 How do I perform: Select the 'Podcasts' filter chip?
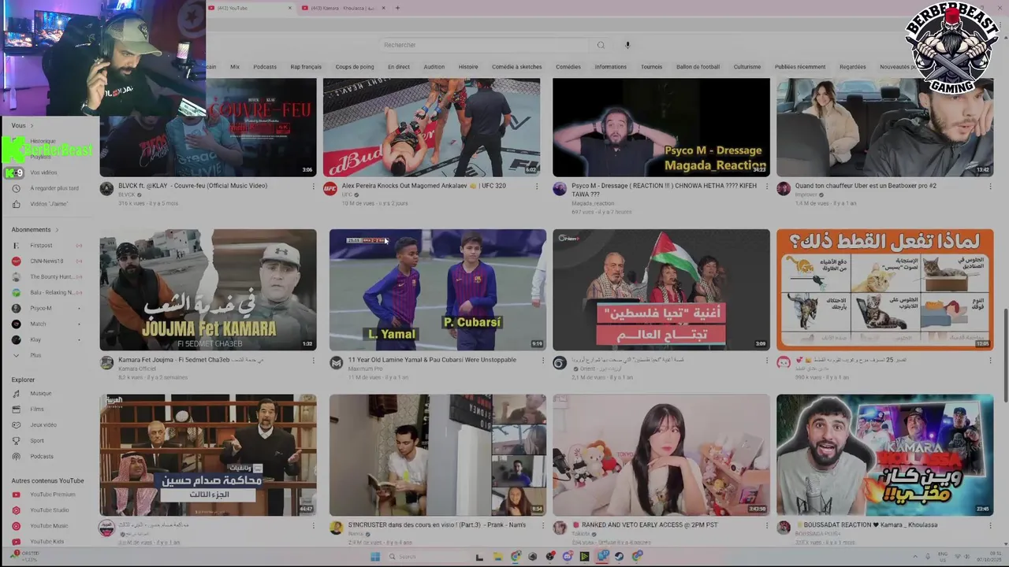[x=265, y=67]
